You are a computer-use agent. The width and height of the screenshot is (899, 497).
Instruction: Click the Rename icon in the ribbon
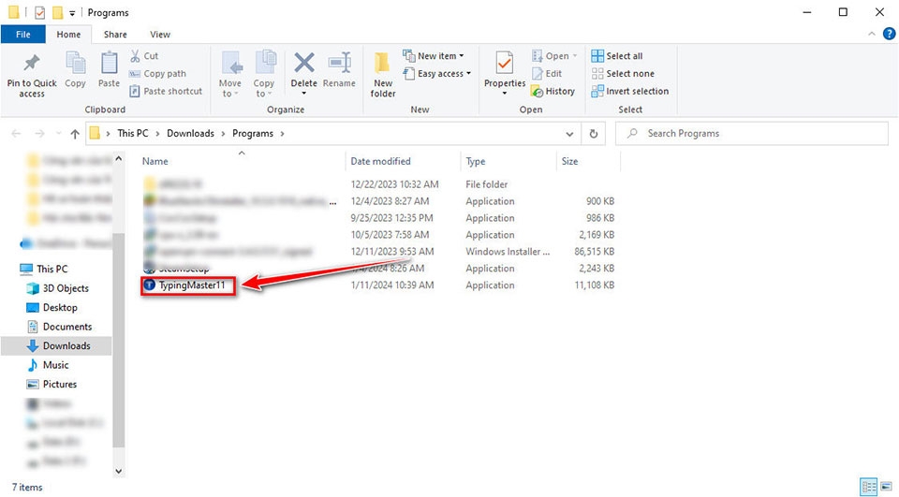click(339, 63)
